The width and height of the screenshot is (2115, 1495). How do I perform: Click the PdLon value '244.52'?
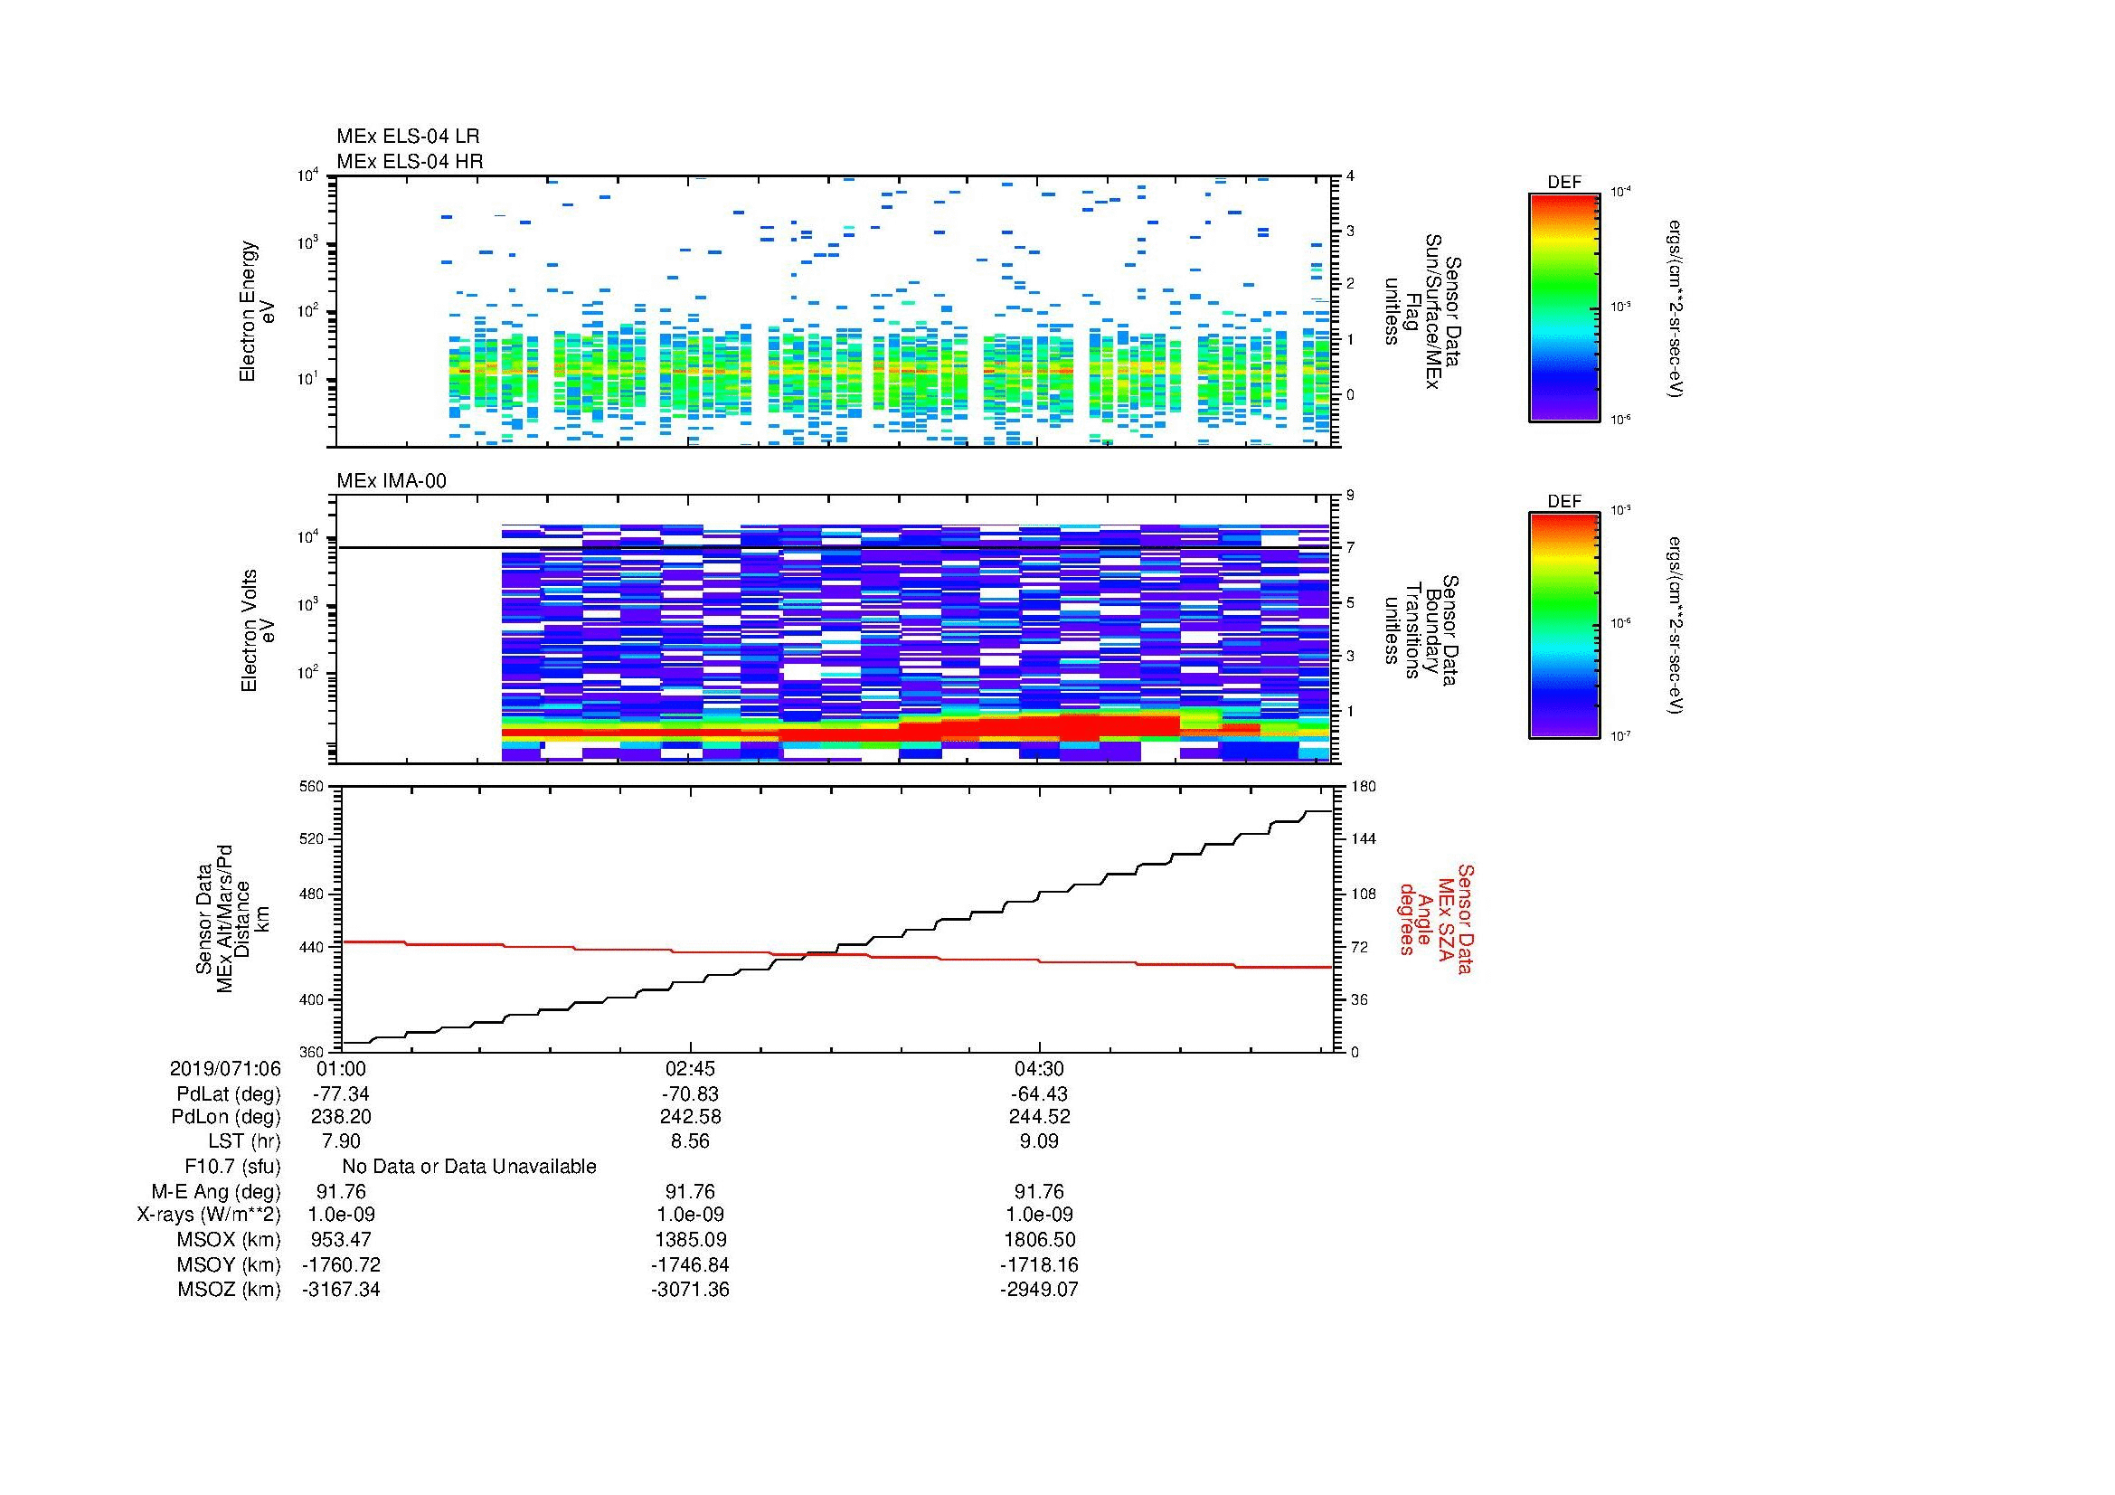tap(1039, 1117)
